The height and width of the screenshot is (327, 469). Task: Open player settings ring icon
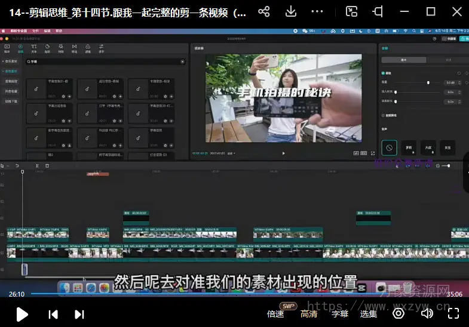399,314
